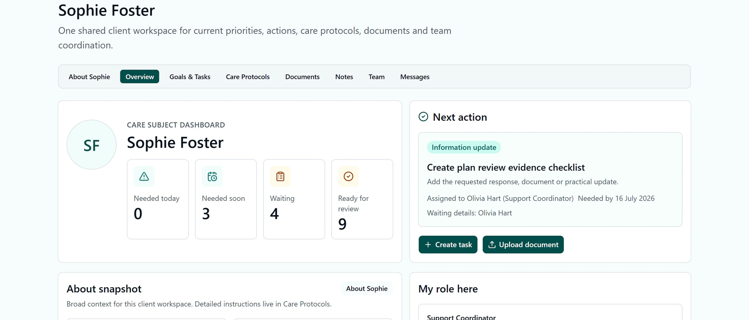Screen dimensions: 749x320
Task: Open the About Sophie tab
Action: [x=89, y=77]
